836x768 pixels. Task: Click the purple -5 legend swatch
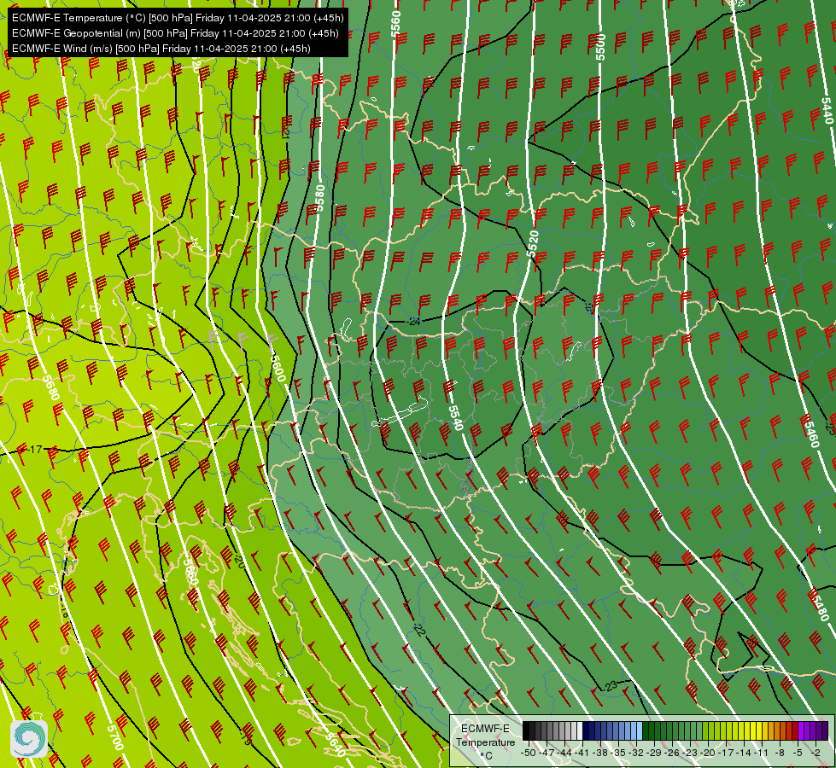[x=801, y=730]
